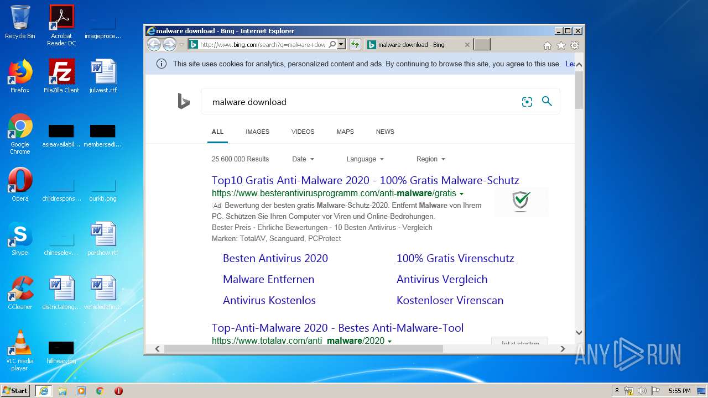The image size is (708, 398).
Task: Launch Skype from the desktop
Action: (x=20, y=239)
